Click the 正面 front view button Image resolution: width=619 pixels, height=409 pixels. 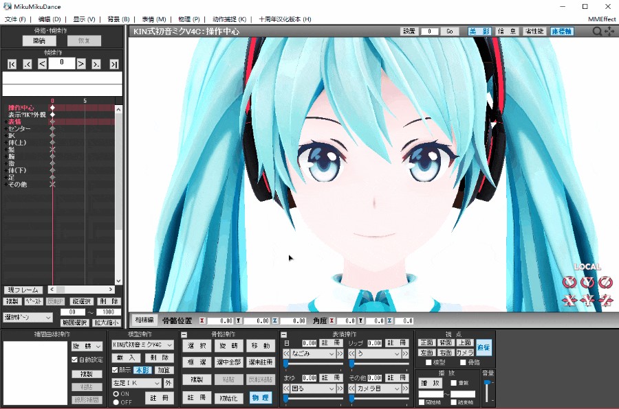(x=426, y=342)
